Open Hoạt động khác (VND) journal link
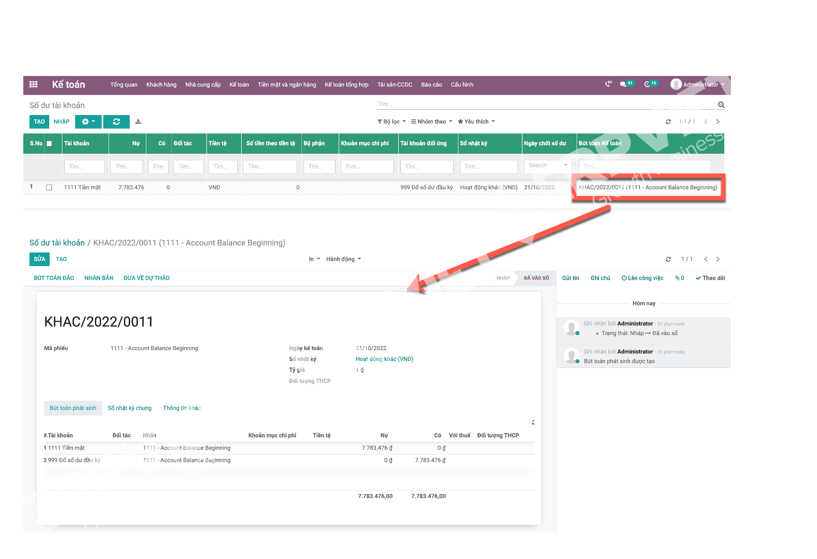The height and width of the screenshot is (559, 817). (385, 359)
